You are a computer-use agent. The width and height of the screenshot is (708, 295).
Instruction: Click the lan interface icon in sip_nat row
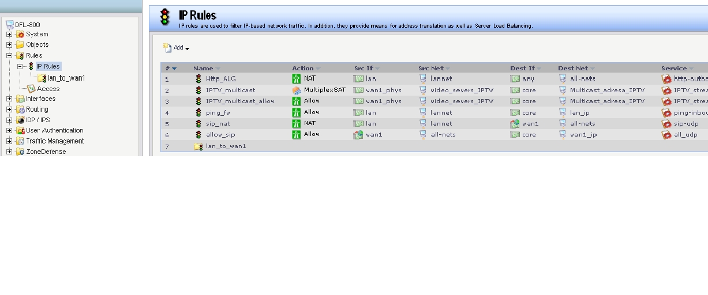(x=358, y=123)
